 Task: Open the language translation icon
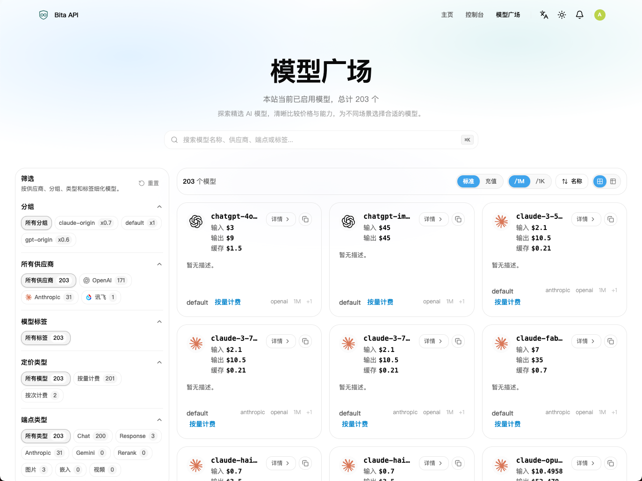point(544,15)
